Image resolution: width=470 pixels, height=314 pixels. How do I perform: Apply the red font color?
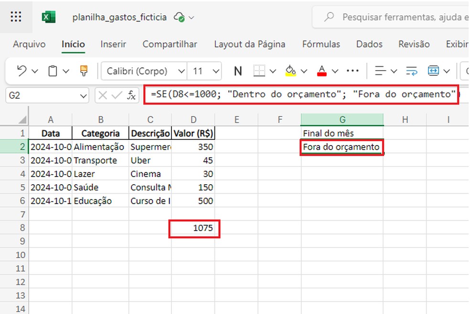point(321,71)
